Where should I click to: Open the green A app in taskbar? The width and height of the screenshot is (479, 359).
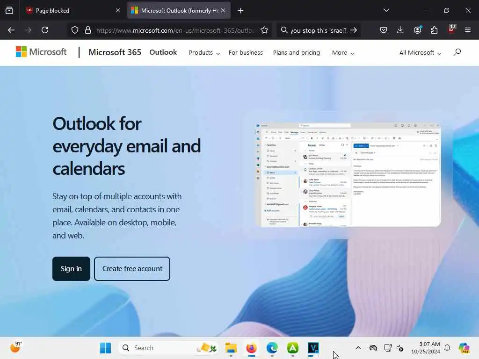click(x=293, y=348)
